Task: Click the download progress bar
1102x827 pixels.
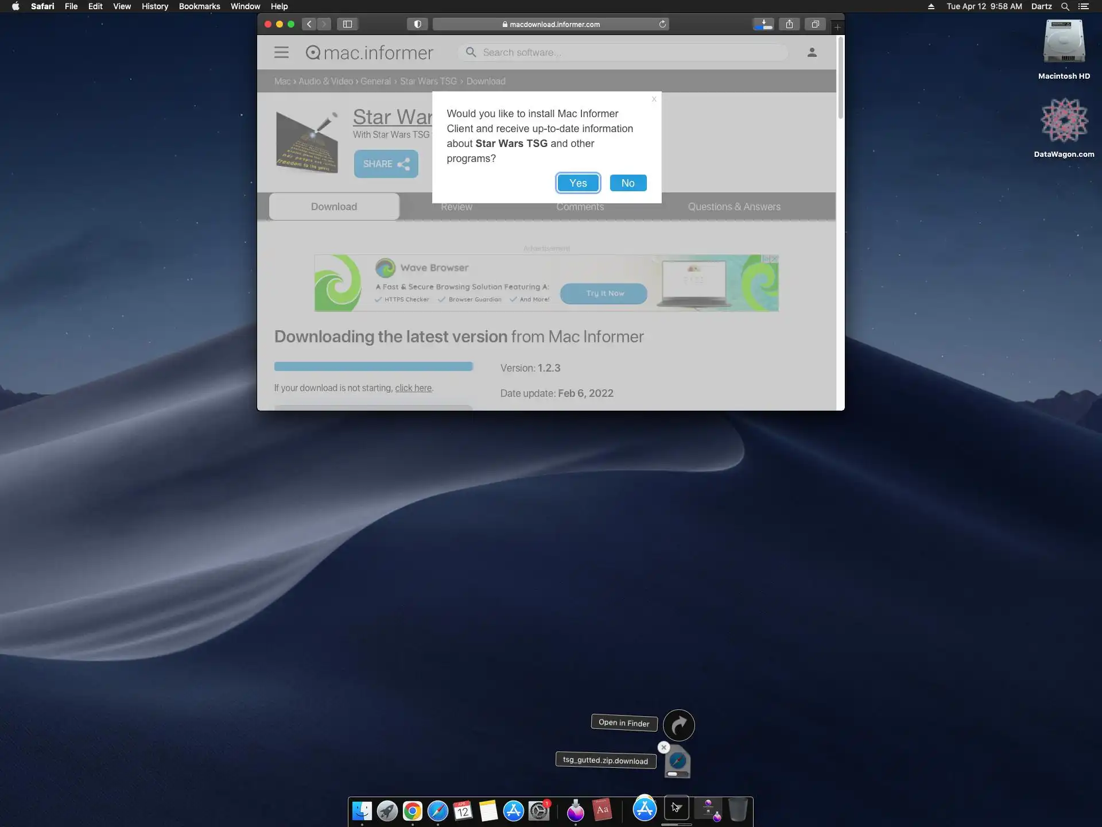Action: pos(373,366)
